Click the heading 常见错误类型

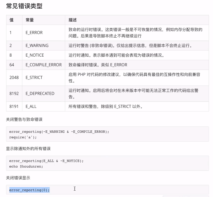(x=24, y=6)
